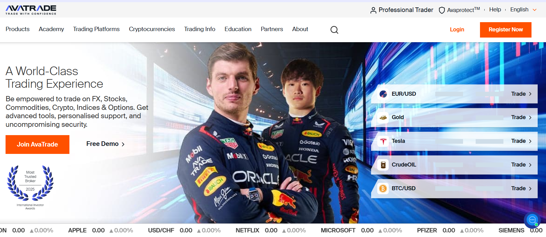Click NETFLIX in the ticker bar

tap(247, 230)
